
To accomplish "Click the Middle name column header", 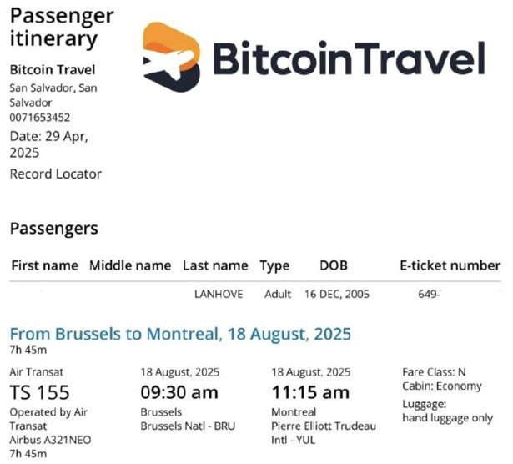I will (130, 265).
